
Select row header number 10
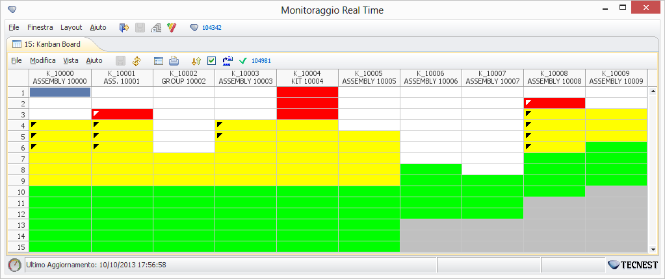pyautogui.click(x=18, y=191)
